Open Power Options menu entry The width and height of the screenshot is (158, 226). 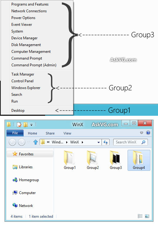[23, 18]
